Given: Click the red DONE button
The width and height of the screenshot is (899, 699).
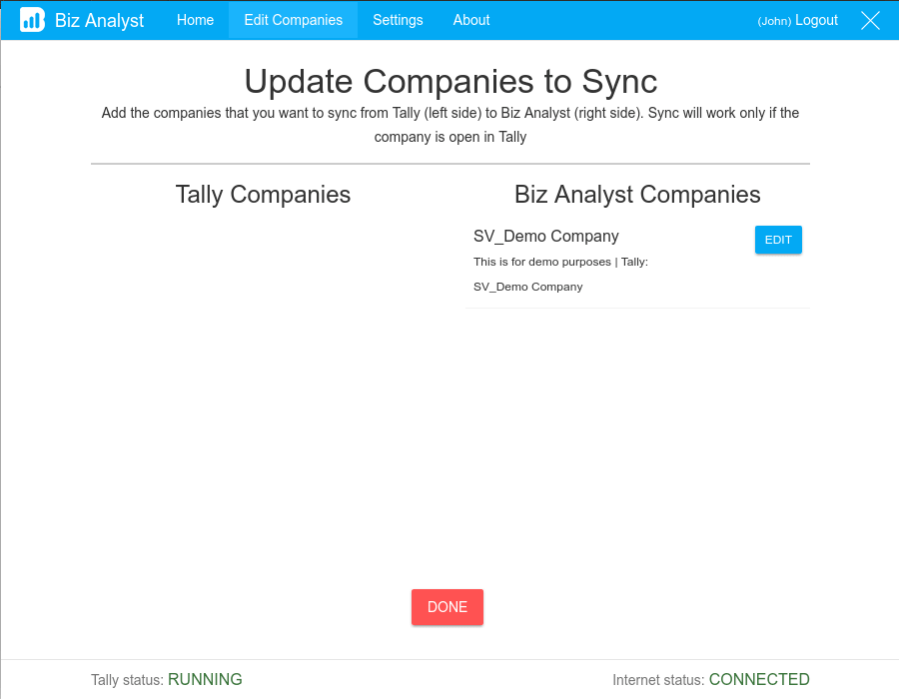Looking at the screenshot, I should point(448,607).
